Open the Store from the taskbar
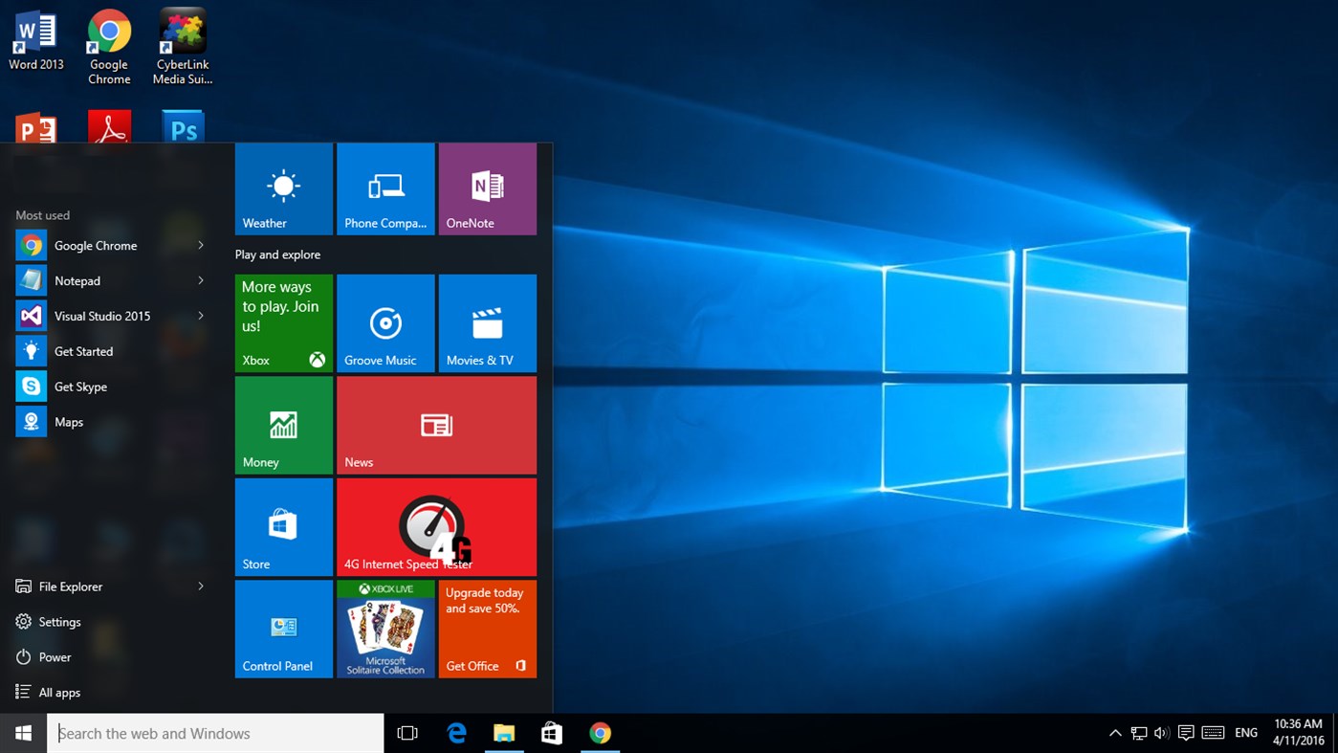This screenshot has height=753, width=1338. tap(552, 733)
